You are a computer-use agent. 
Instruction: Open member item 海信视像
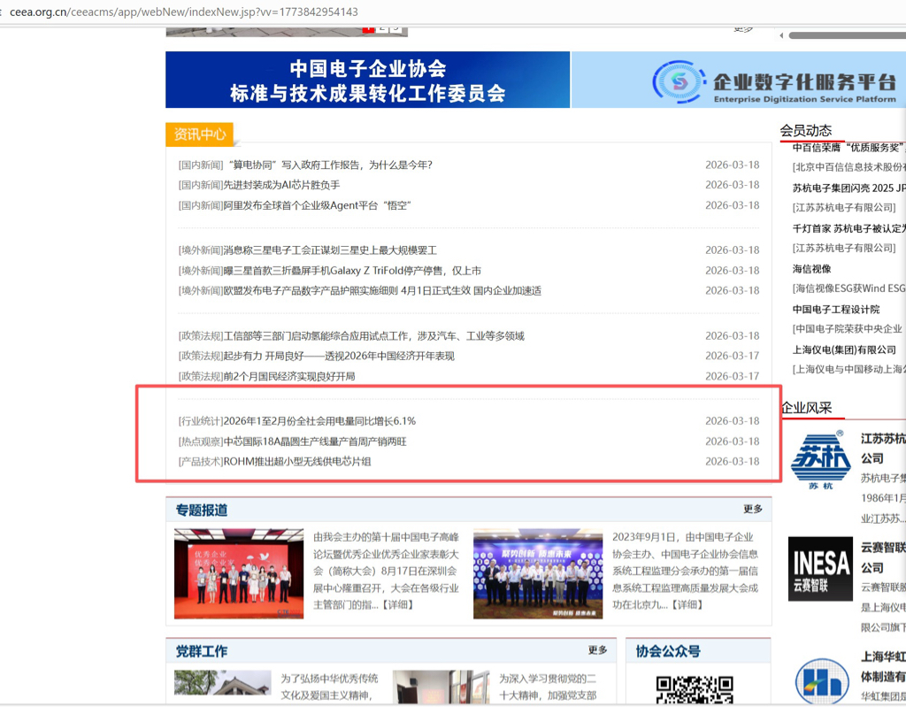pyautogui.click(x=812, y=269)
